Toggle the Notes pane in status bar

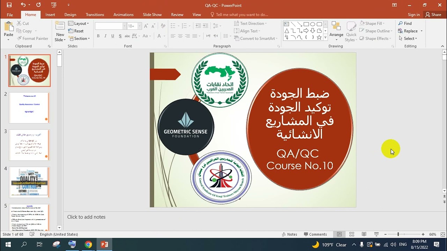[x=290, y=234]
